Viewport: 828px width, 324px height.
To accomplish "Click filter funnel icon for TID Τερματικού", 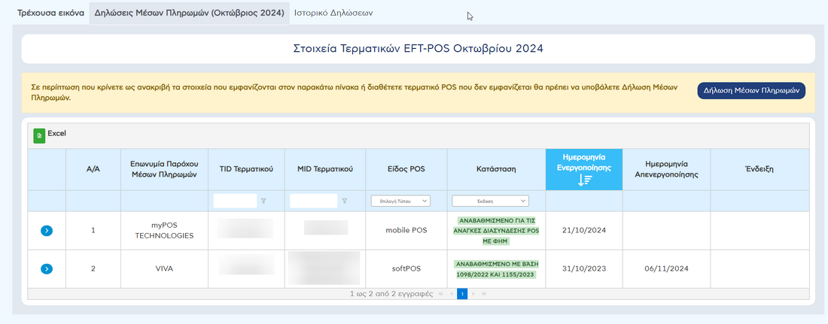I will [x=263, y=201].
